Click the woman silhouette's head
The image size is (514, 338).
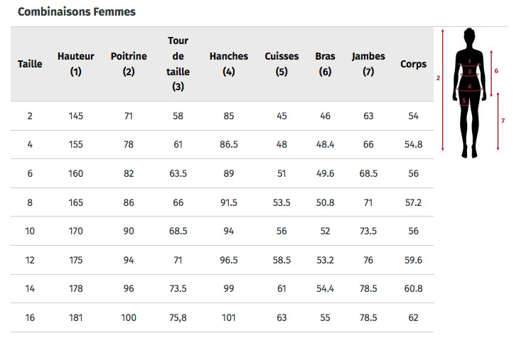pos(469,36)
